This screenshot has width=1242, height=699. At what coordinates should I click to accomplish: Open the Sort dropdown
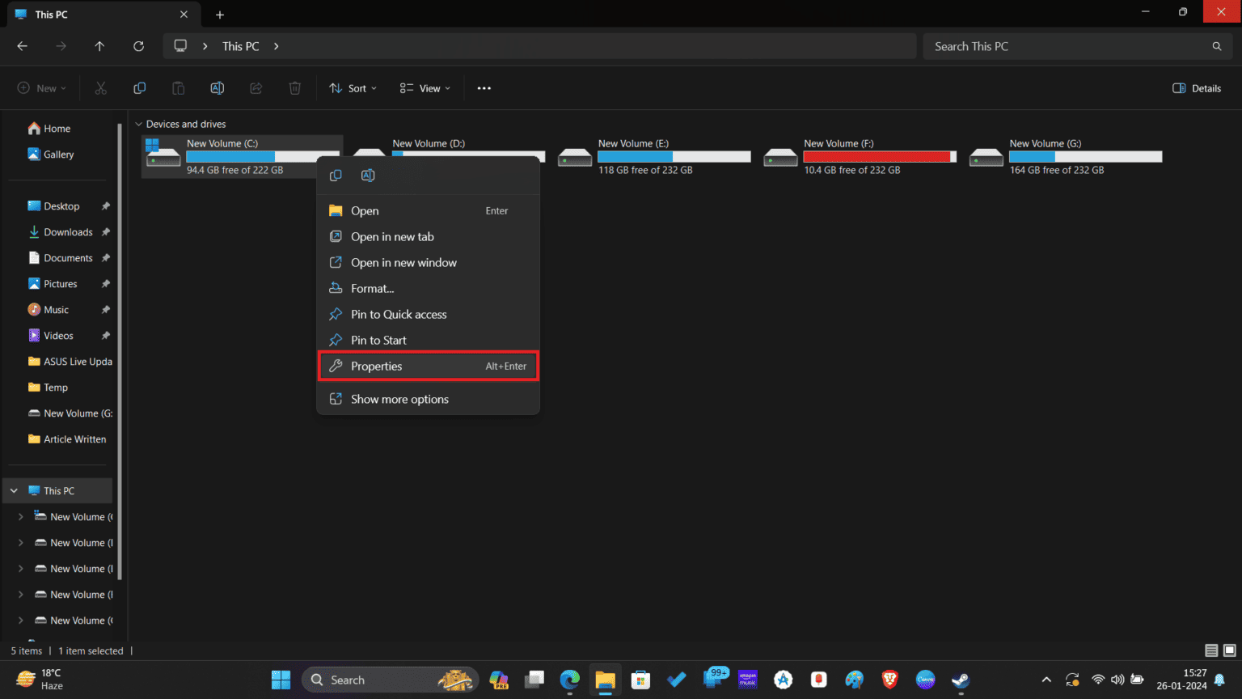click(352, 87)
